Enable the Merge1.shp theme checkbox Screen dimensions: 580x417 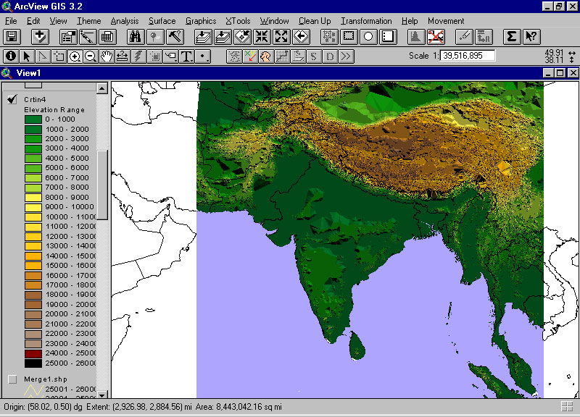[12, 379]
